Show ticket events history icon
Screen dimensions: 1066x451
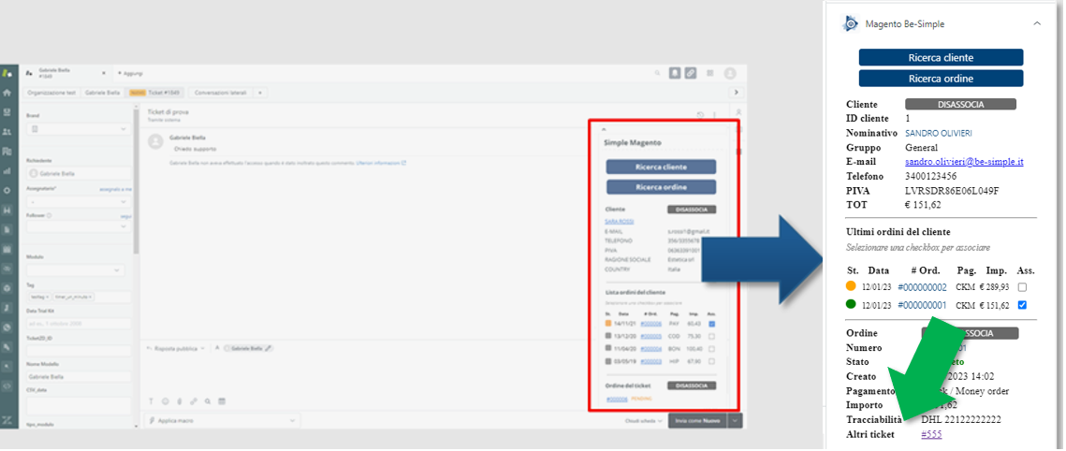coord(700,114)
